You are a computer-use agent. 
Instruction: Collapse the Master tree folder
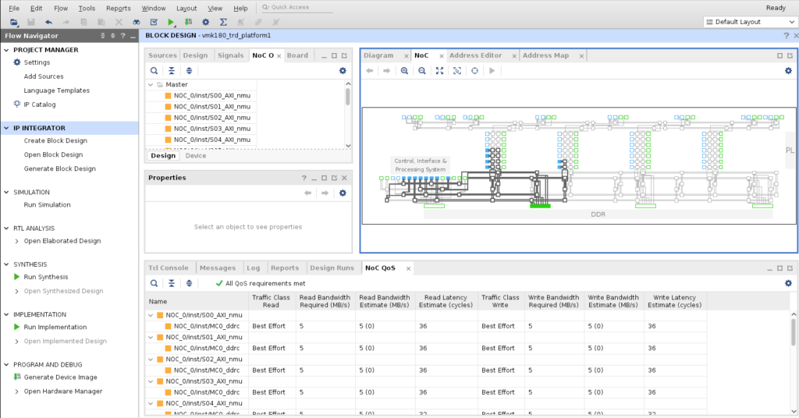151,84
